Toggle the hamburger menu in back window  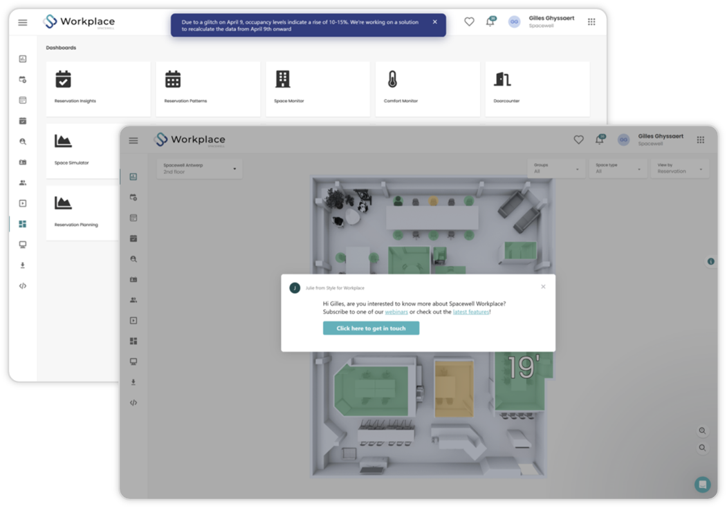click(x=23, y=22)
